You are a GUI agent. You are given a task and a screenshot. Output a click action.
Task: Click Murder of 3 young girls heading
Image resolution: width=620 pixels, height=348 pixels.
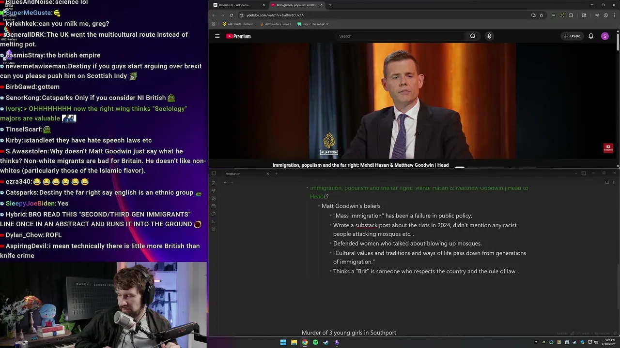pyautogui.click(x=349, y=333)
